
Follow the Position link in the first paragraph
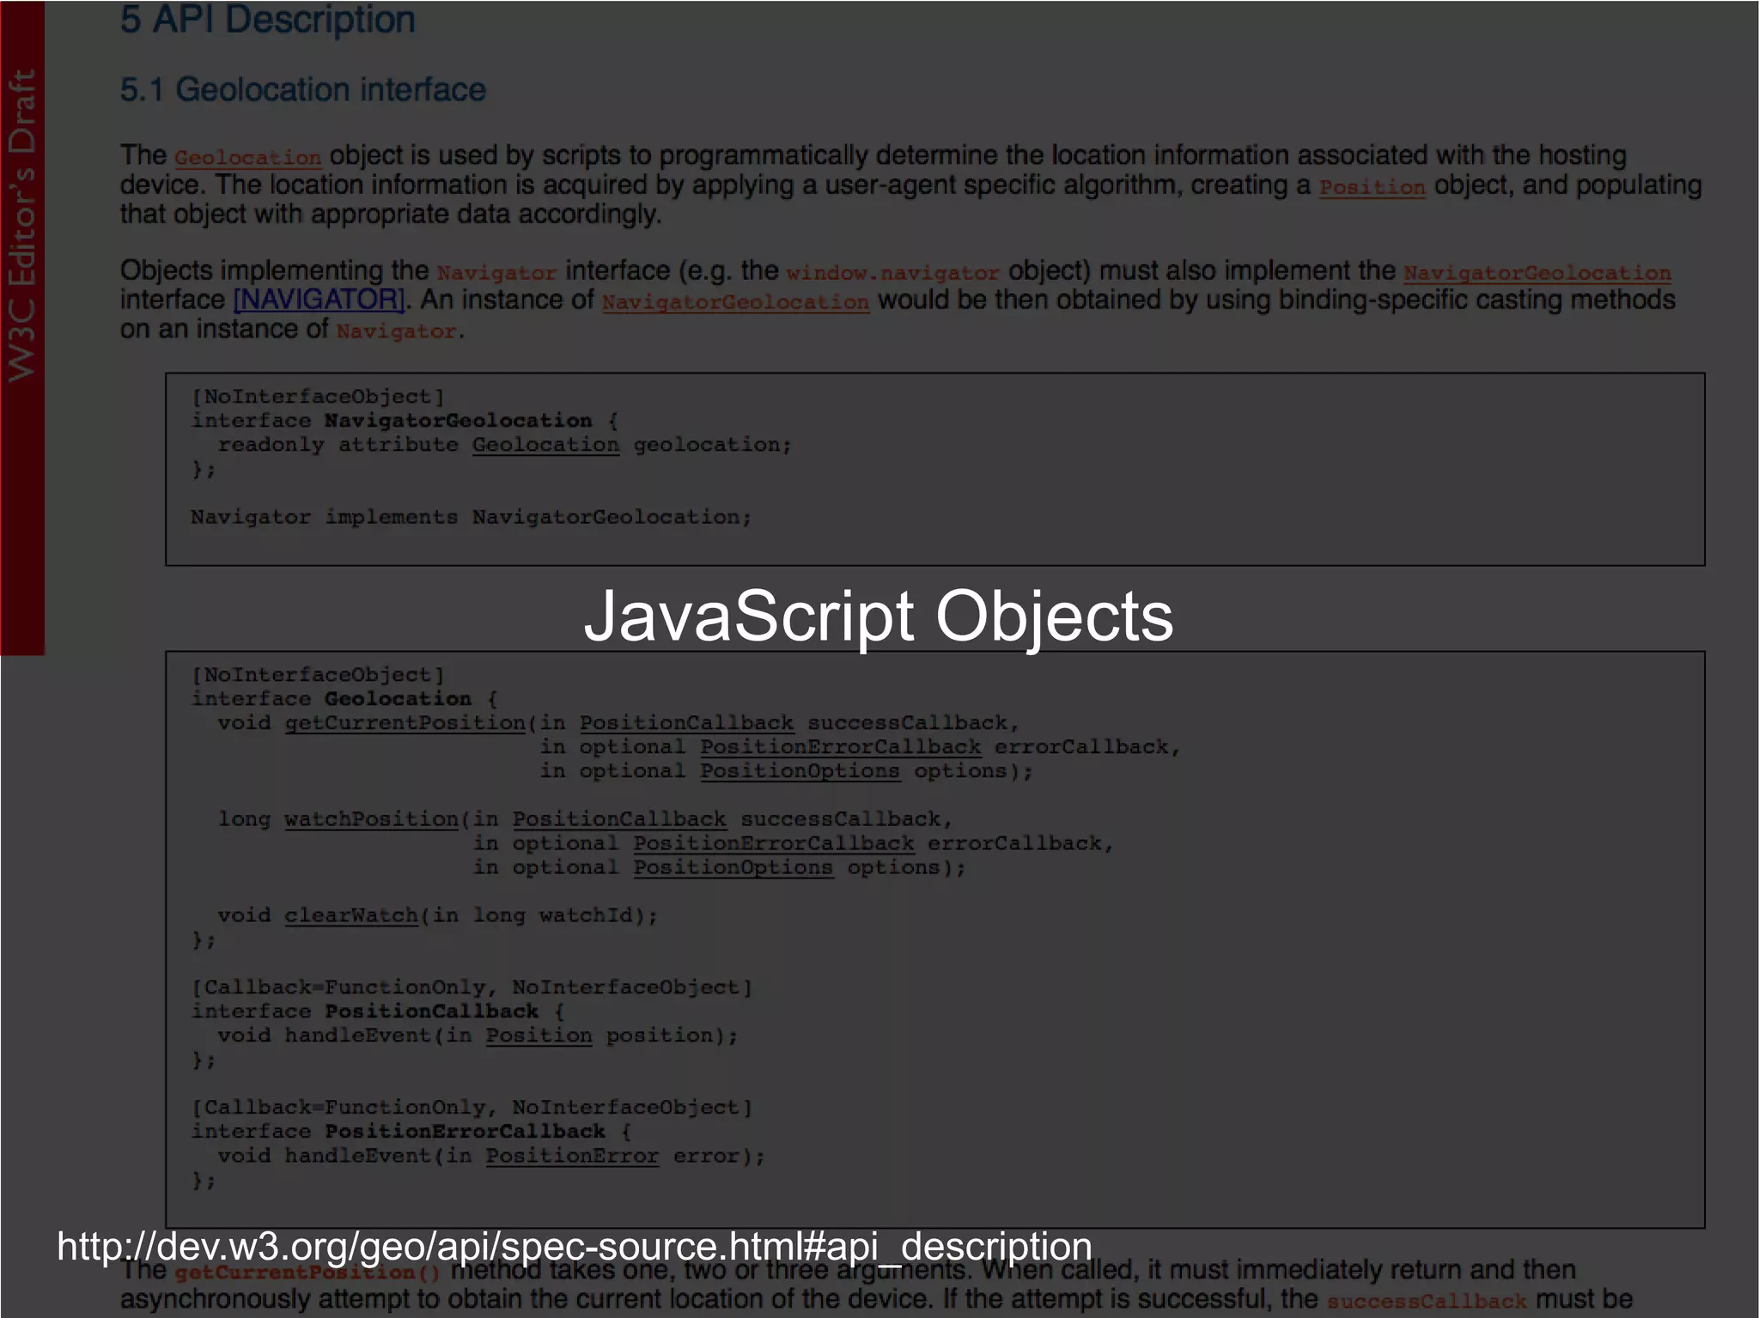tap(1372, 187)
